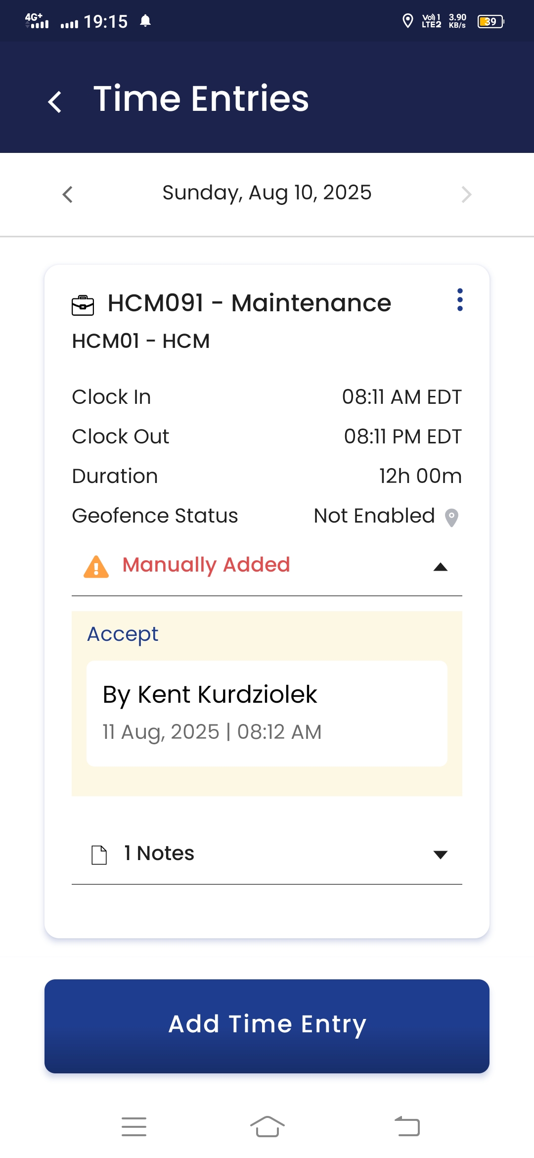The image size is (534, 1158).
Task: Tap the Android back navigation icon
Action: (x=407, y=1127)
